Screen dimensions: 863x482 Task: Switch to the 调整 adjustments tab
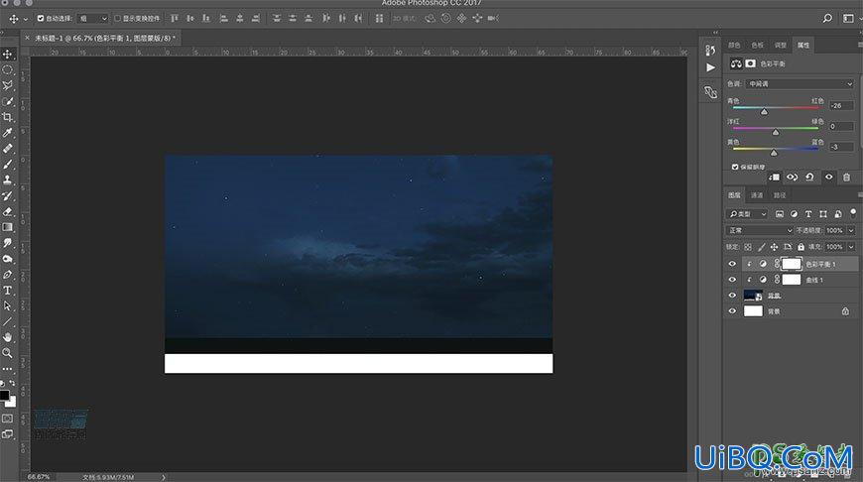781,45
